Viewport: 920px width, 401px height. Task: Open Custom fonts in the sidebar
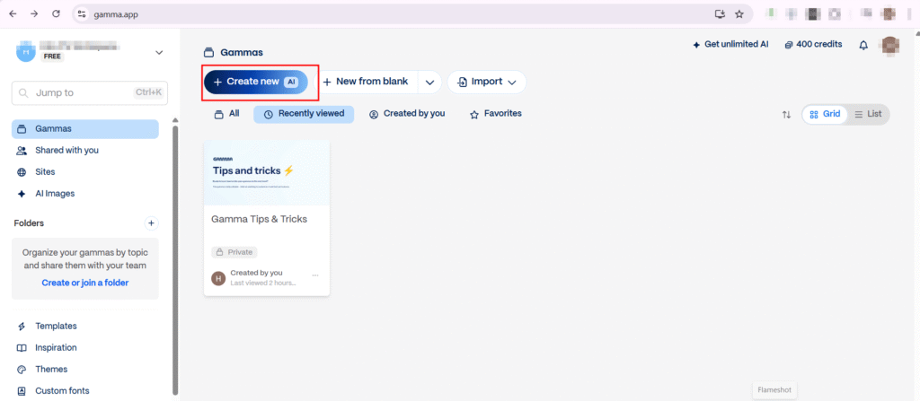coord(85,391)
